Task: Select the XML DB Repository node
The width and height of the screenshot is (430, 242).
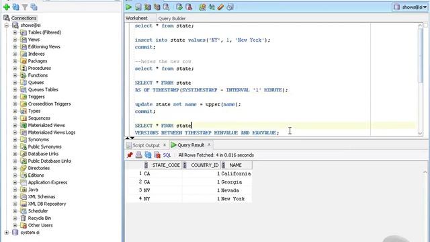Action: [x=47, y=204]
